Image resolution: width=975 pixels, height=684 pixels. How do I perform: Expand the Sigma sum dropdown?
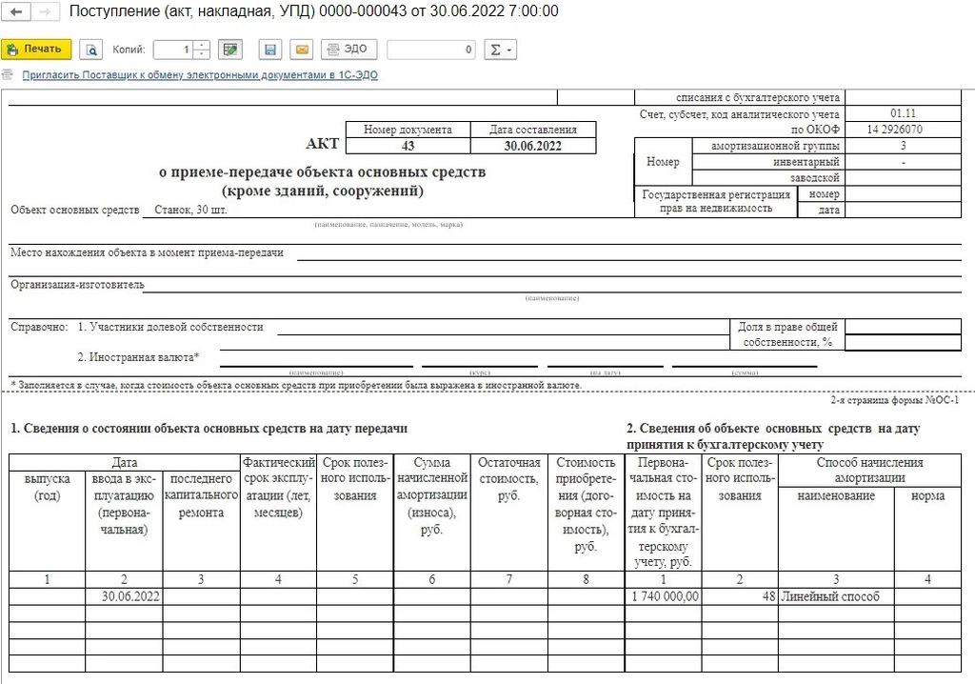coord(500,50)
